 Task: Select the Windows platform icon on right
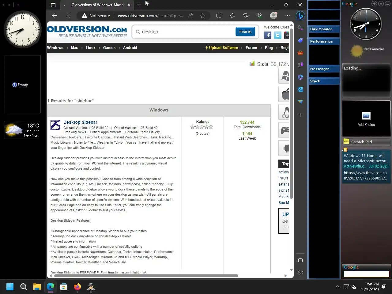pos(284,76)
